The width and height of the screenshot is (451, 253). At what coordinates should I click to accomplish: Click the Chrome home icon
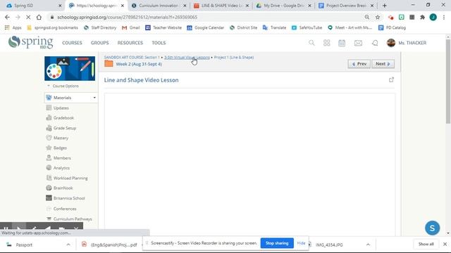point(39,17)
